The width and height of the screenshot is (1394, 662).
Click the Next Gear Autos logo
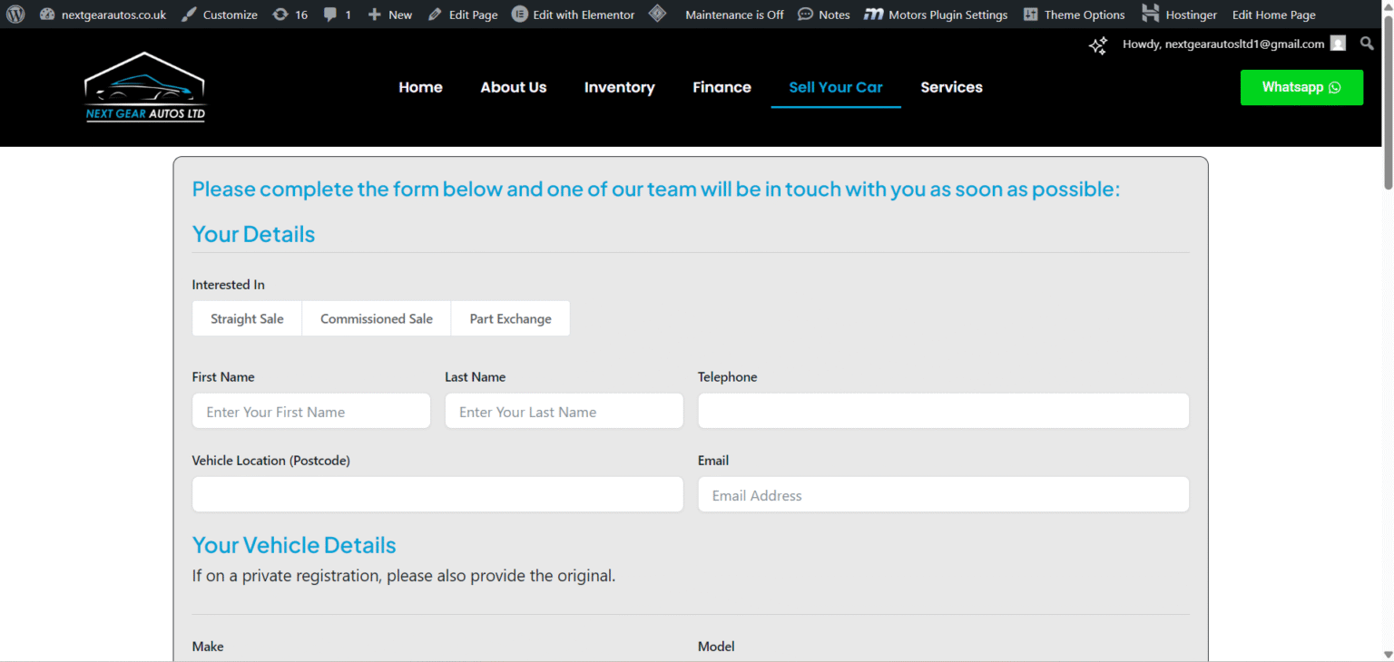[x=145, y=87]
